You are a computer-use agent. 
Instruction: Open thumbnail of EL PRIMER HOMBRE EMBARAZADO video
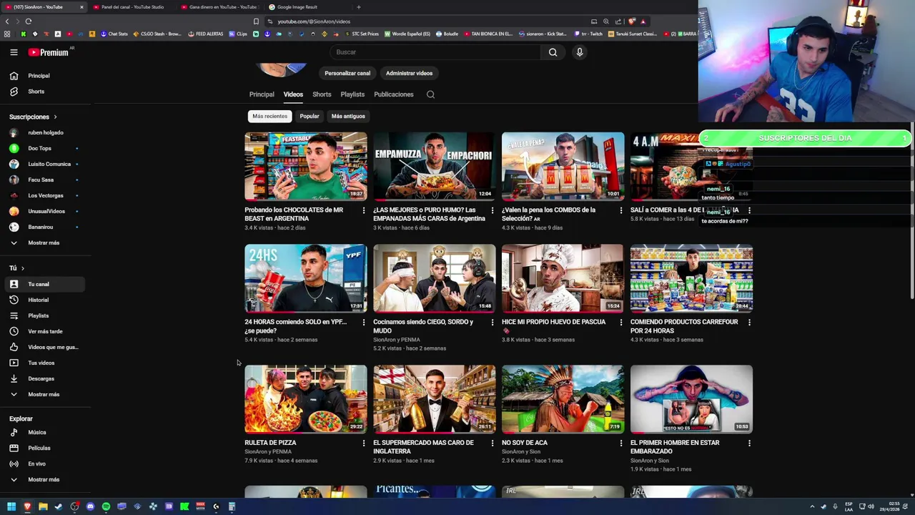coord(691,399)
